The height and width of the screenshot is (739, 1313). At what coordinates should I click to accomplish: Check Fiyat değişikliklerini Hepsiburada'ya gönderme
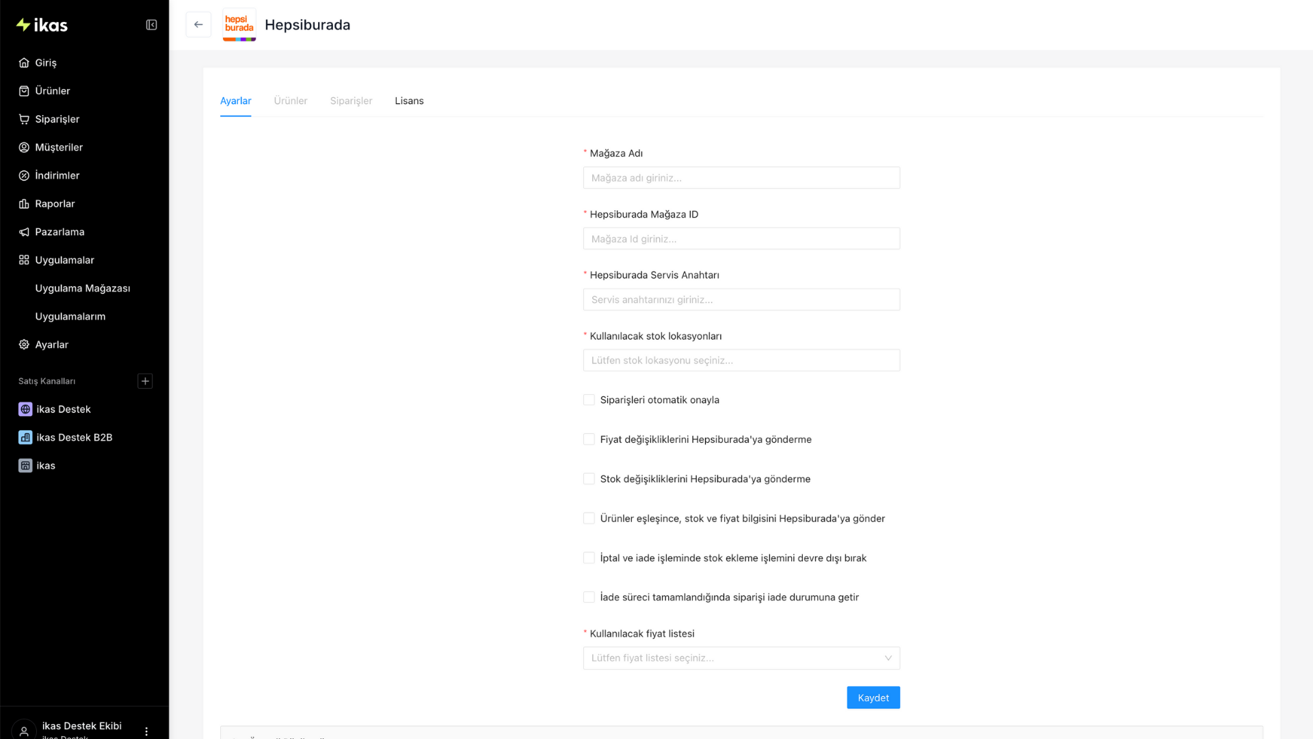pyautogui.click(x=589, y=439)
